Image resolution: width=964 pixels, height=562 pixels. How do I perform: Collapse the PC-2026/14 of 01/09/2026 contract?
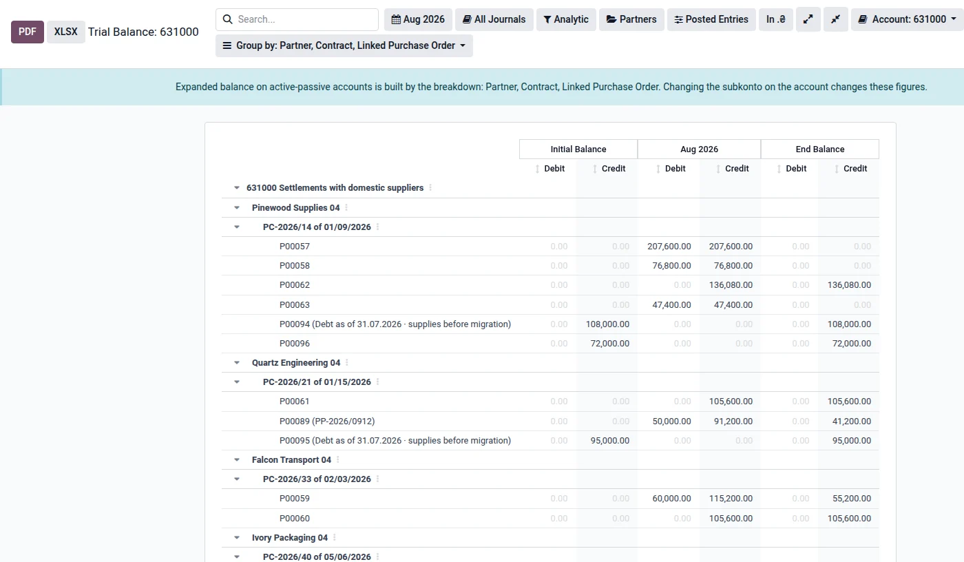point(237,227)
